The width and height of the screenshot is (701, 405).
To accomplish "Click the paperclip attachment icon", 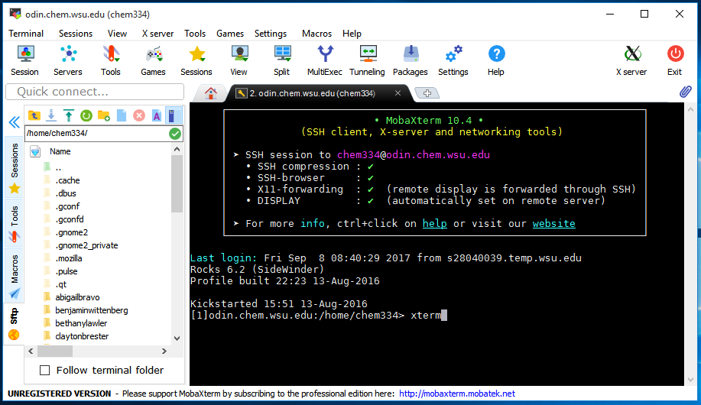I will [685, 92].
